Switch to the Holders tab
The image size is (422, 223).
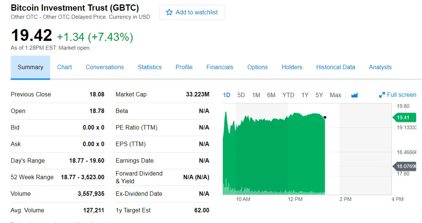pos(292,67)
